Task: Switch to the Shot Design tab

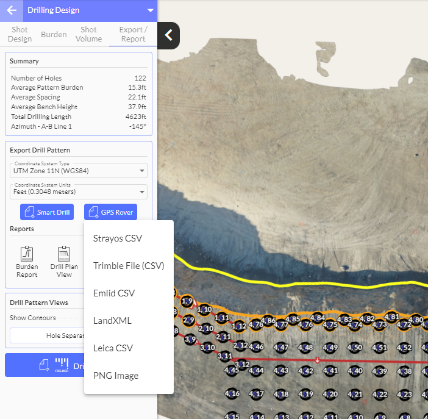Action: click(20, 34)
